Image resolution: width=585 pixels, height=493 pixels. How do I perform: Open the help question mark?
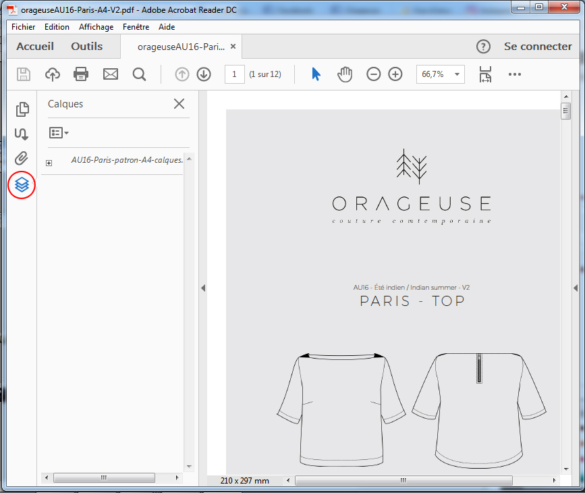pos(483,47)
